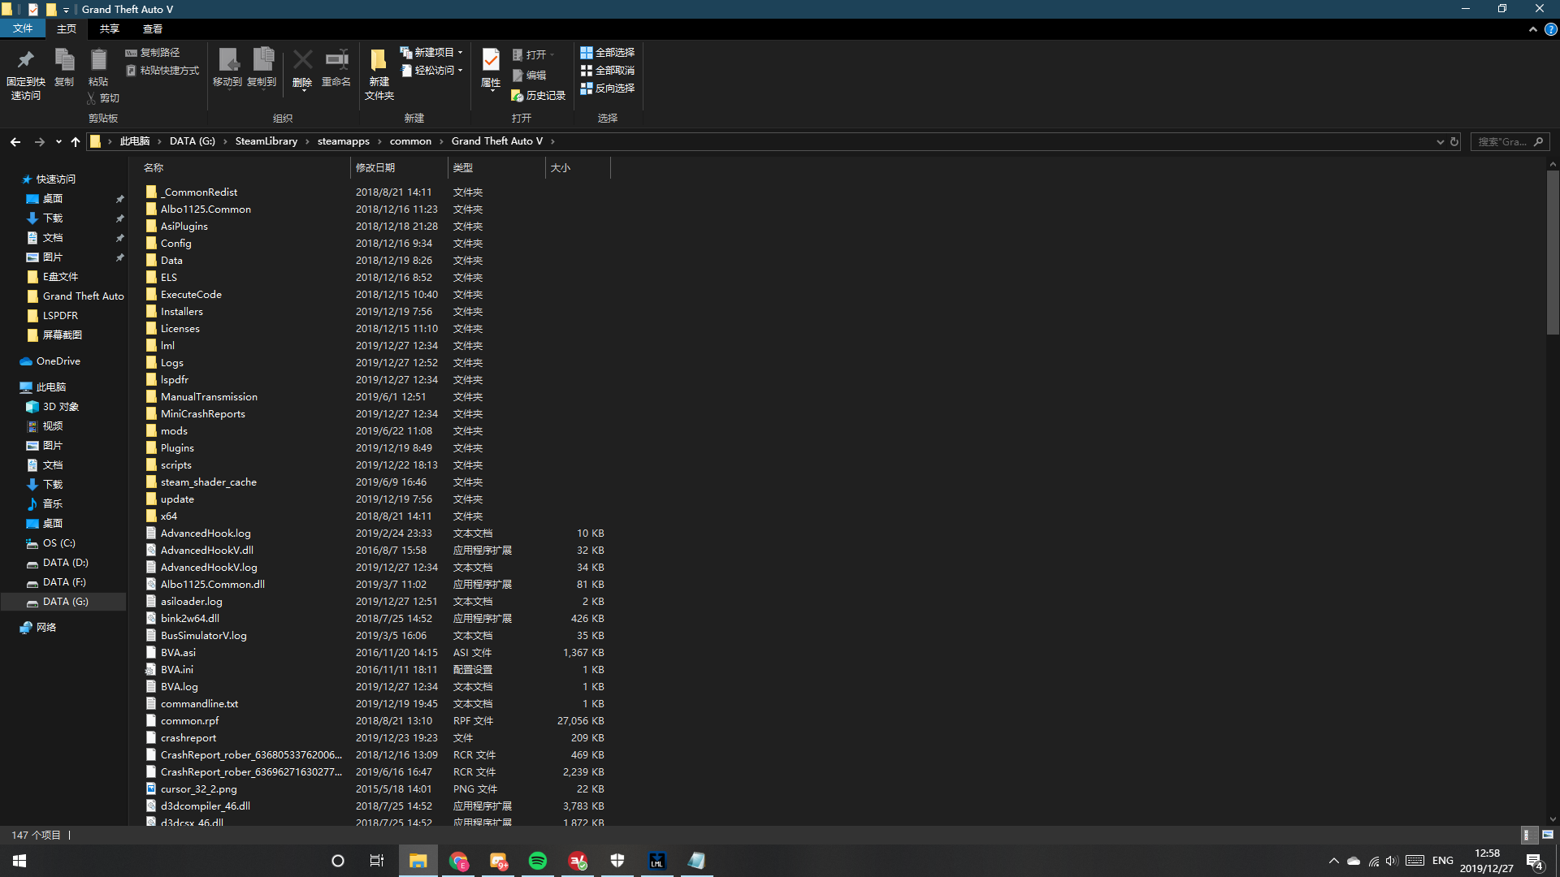Click the search box field
This screenshot has width=1560, height=877.
[1501, 141]
